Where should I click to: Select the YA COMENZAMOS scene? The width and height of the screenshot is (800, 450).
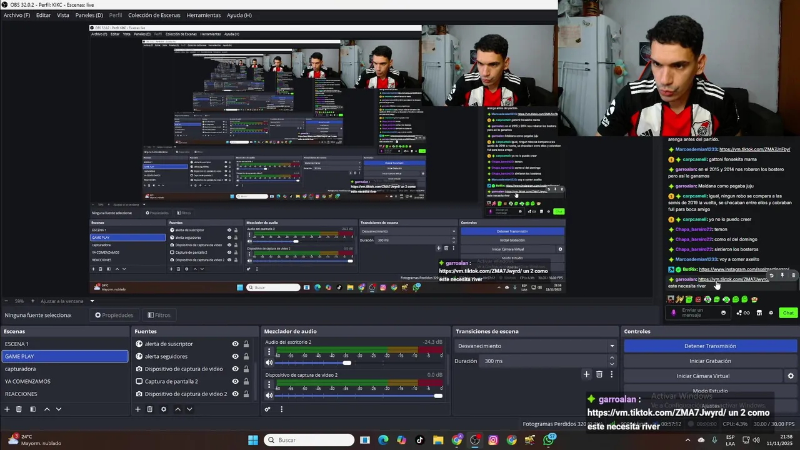tap(65, 381)
